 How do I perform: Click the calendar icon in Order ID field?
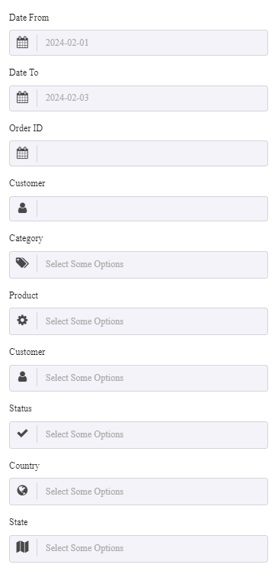coord(22,153)
